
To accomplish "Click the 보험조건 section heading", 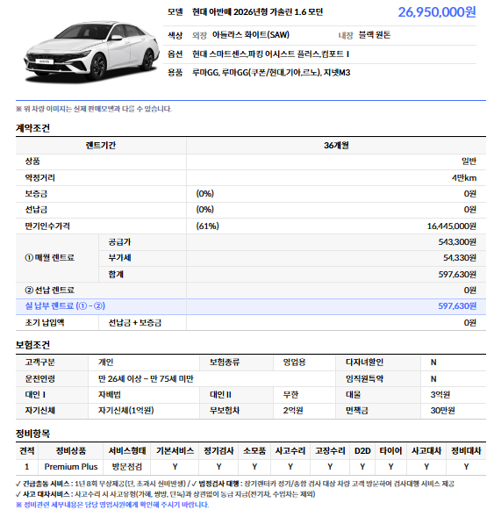I will 33,345.
